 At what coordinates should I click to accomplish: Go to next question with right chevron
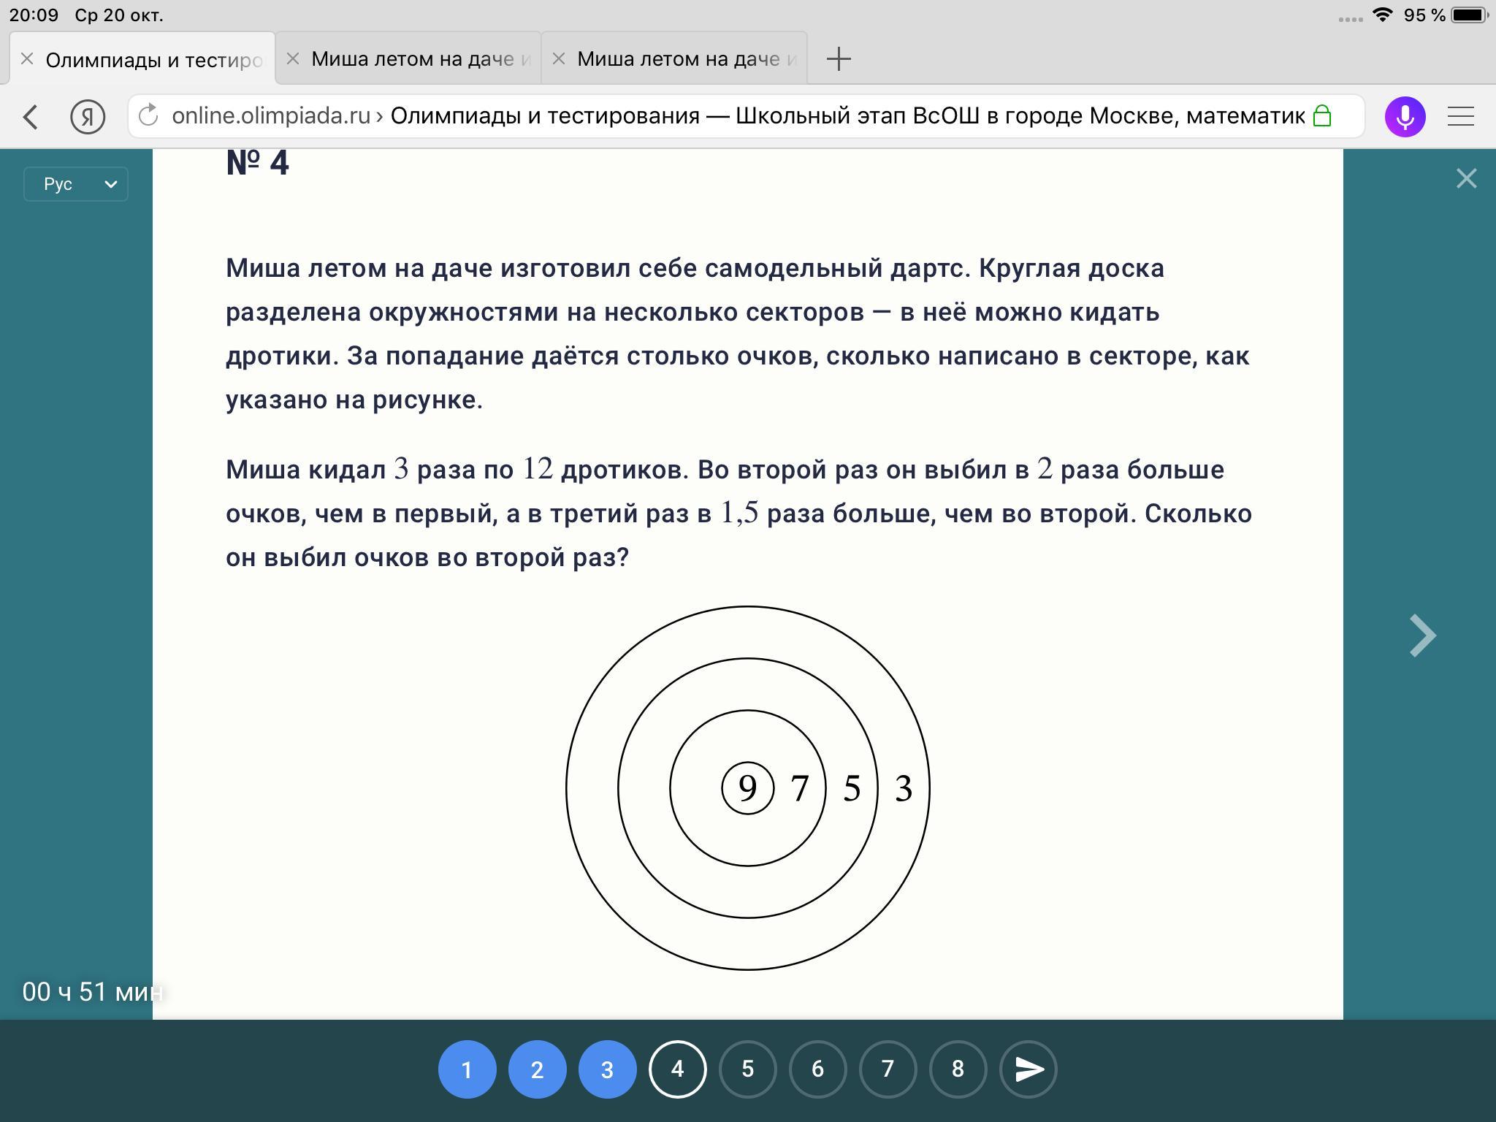tap(1421, 636)
